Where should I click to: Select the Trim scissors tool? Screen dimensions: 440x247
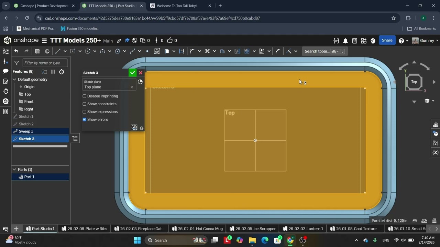(x=207, y=51)
